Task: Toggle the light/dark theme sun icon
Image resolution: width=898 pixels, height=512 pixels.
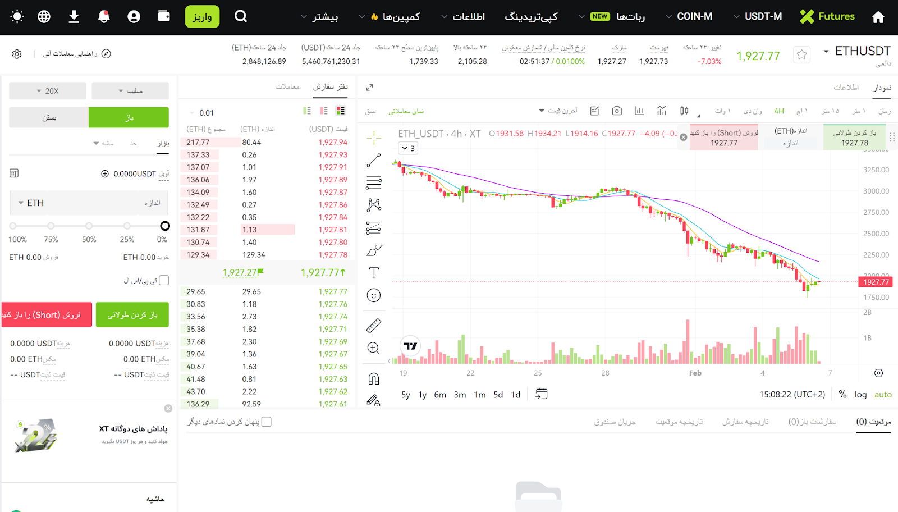Action: [17, 16]
